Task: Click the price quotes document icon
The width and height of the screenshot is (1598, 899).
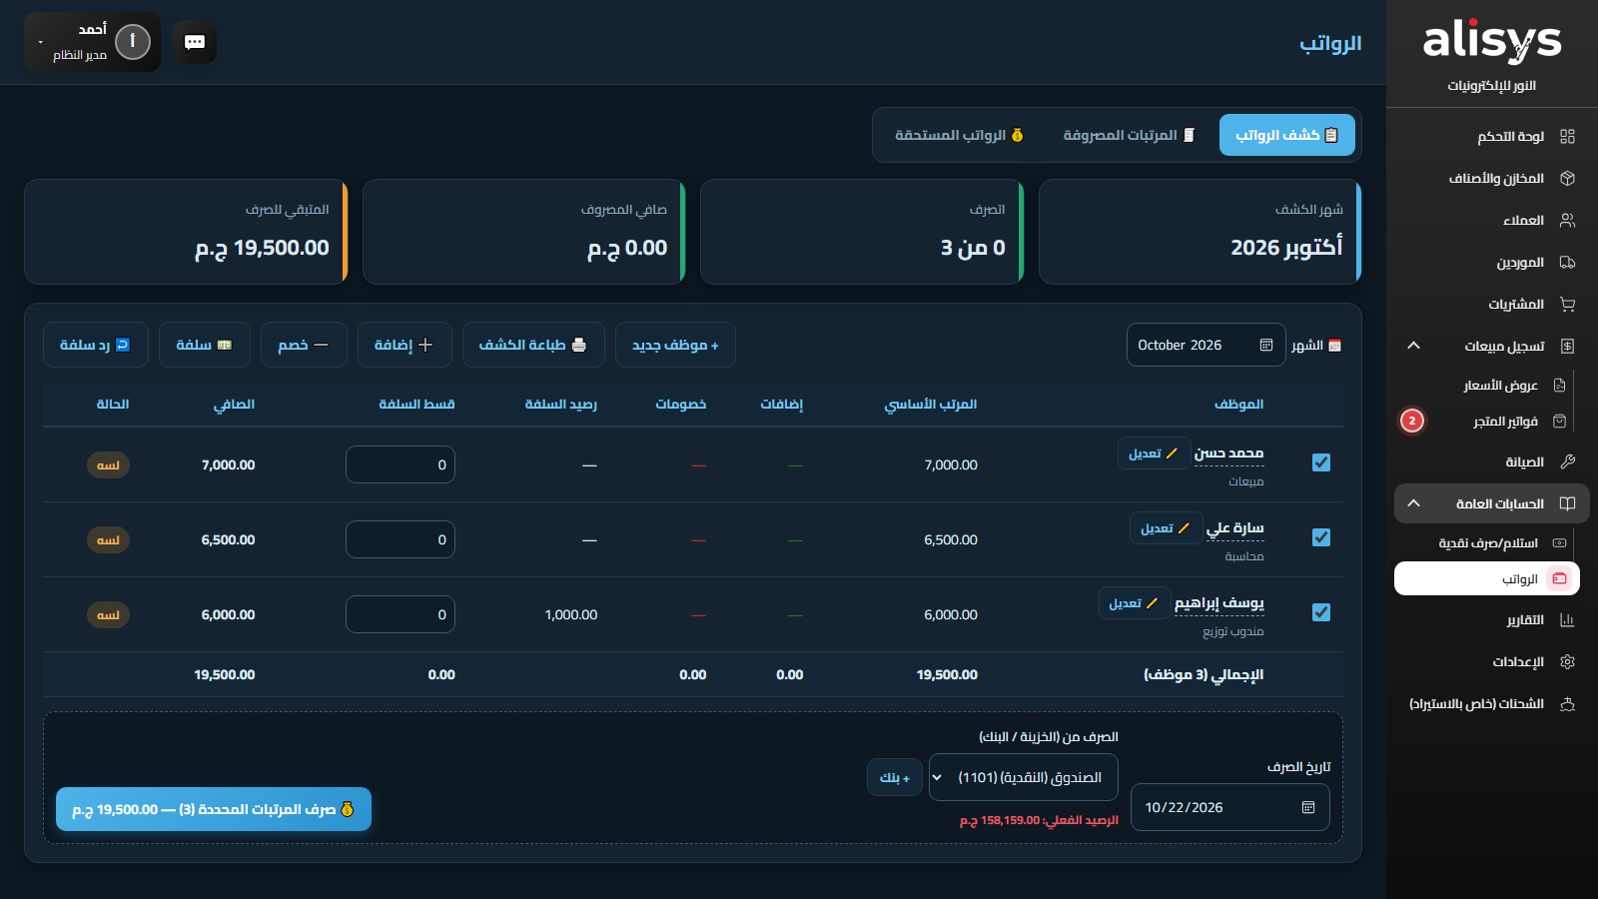Action: 1559,386
